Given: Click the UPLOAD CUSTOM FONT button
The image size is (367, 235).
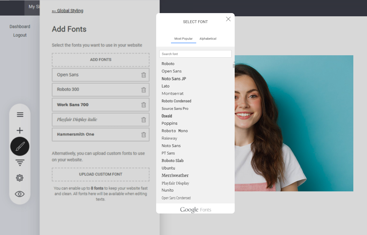Looking at the screenshot, I should (x=101, y=175).
